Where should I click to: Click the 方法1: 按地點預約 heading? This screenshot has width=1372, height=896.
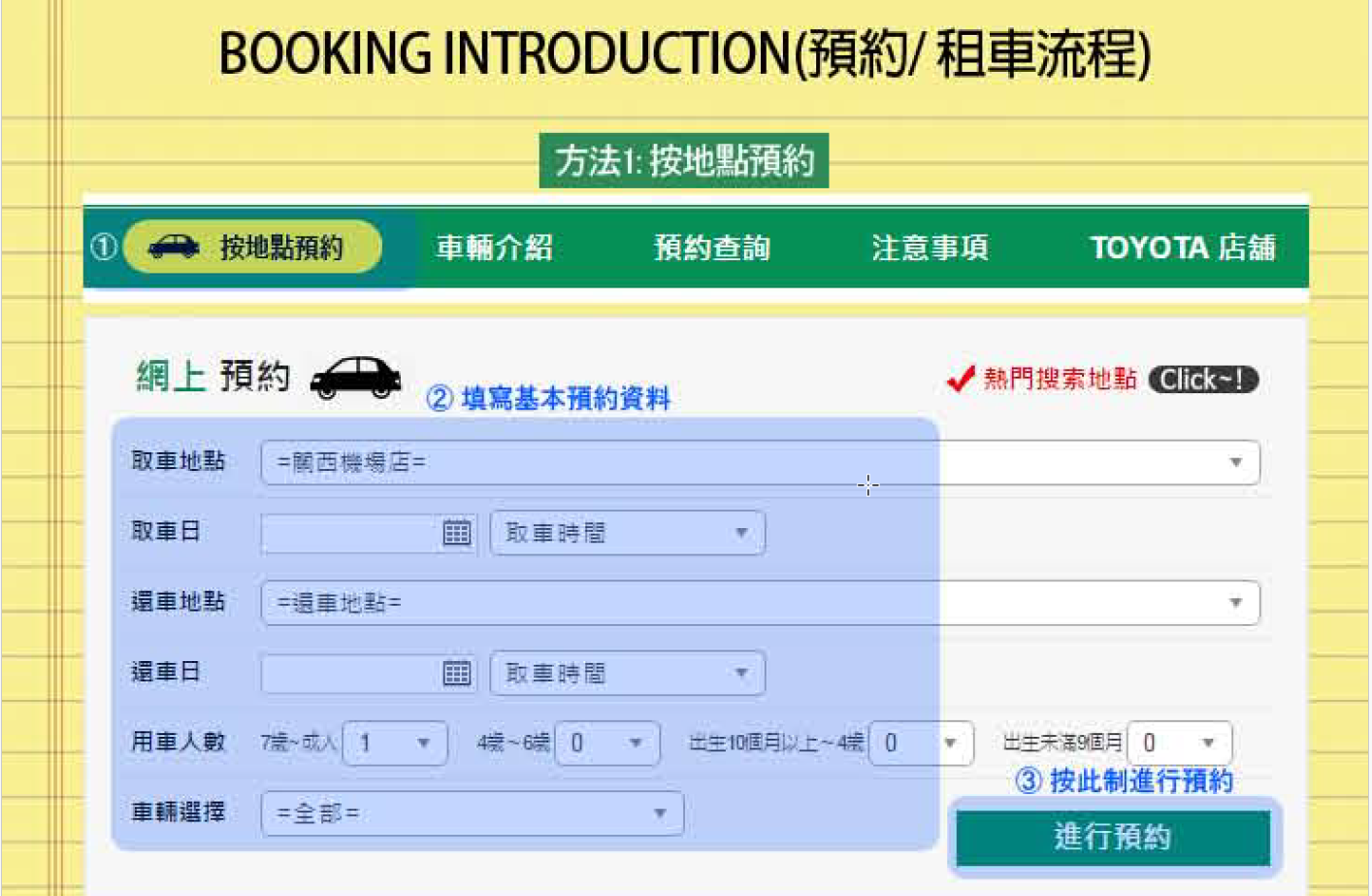point(684,160)
